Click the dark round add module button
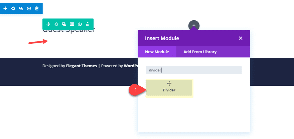294x139 pixels. [194, 25]
